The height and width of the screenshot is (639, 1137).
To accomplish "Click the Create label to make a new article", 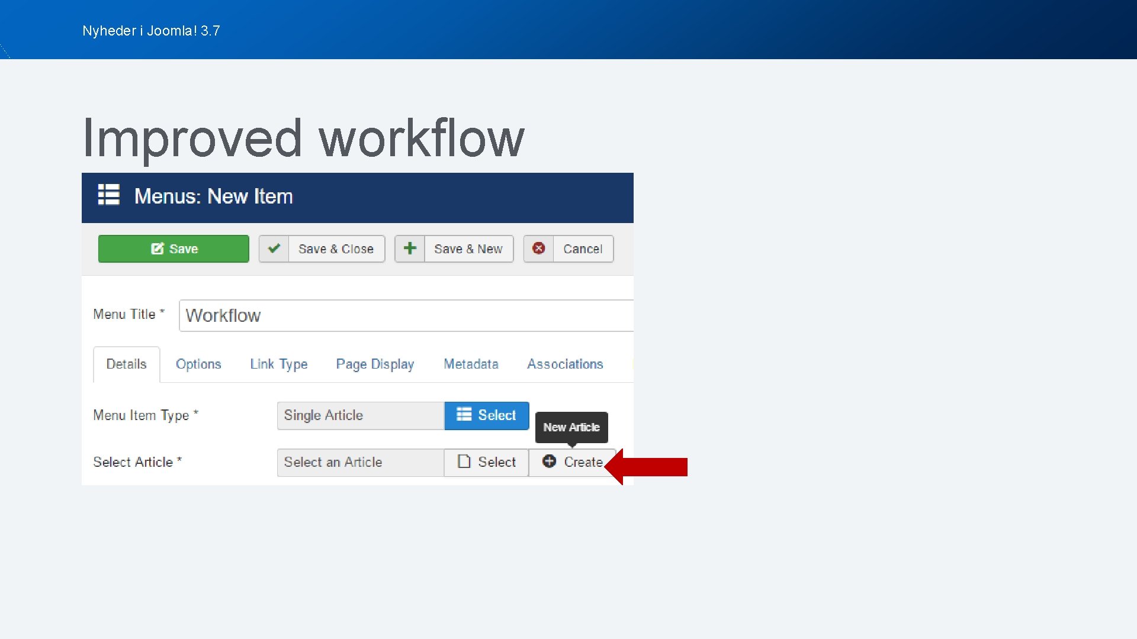I will click(583, 462).
